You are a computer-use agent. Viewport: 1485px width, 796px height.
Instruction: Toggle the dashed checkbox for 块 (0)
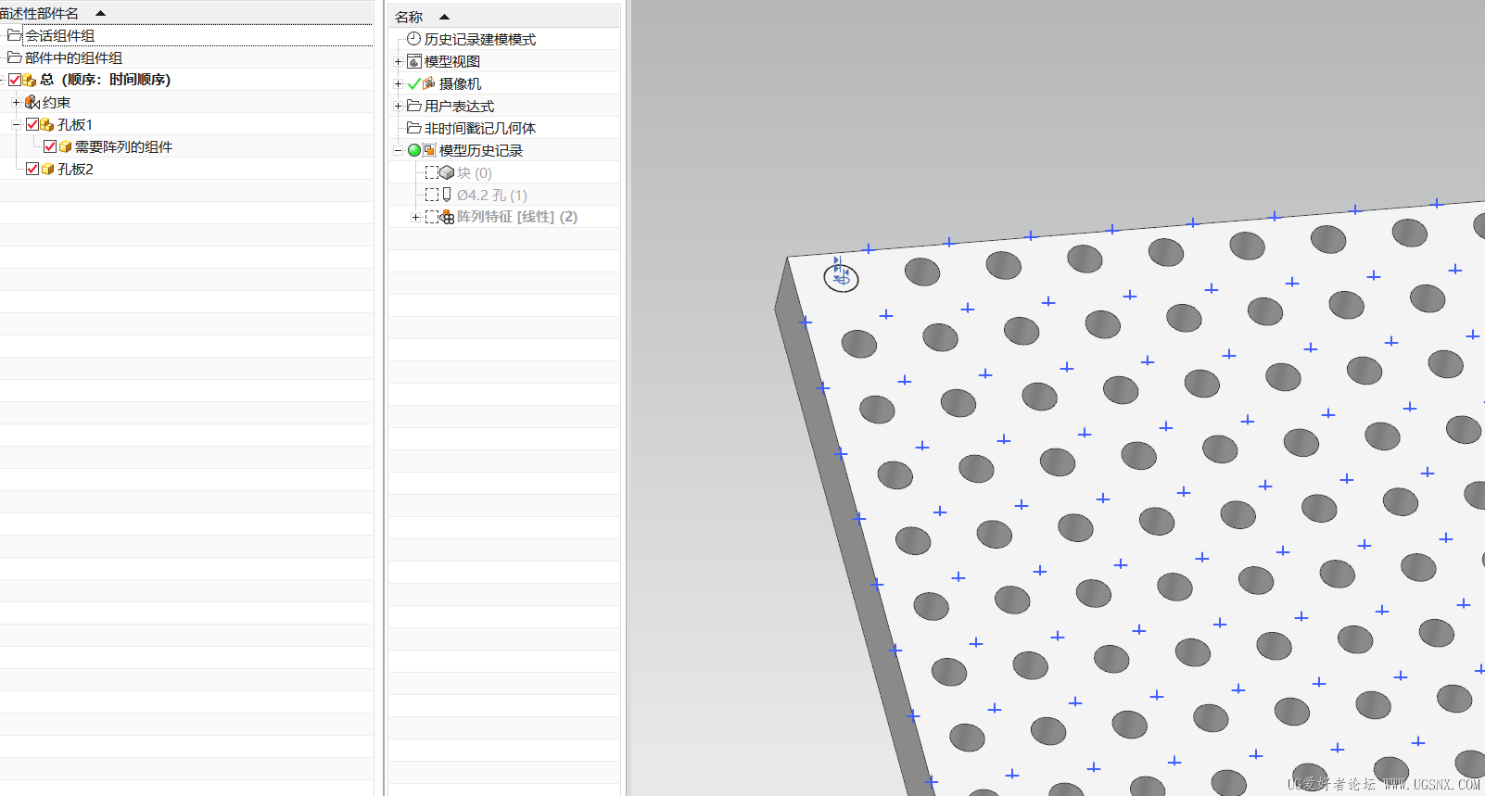coord(431,172)
